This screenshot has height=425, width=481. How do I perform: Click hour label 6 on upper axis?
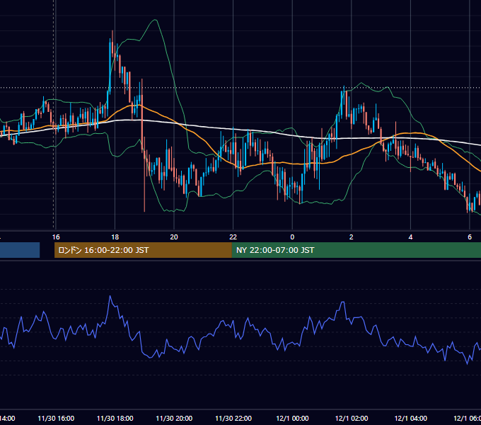[x=470, y=237]
